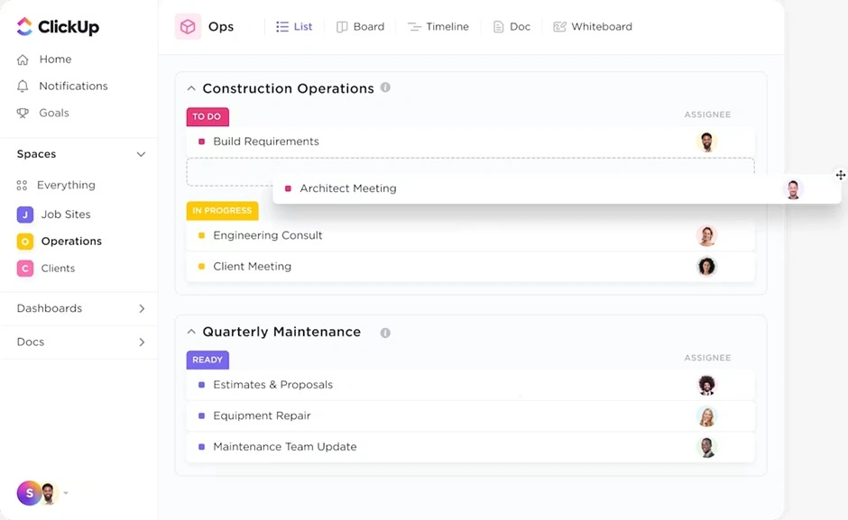Expand the Docs section
Screen dimensions: 848x520
141,342
